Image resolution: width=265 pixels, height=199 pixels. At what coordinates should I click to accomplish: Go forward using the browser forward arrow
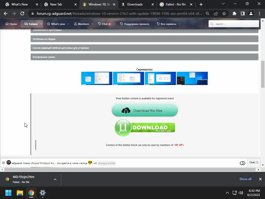(14, 13)
